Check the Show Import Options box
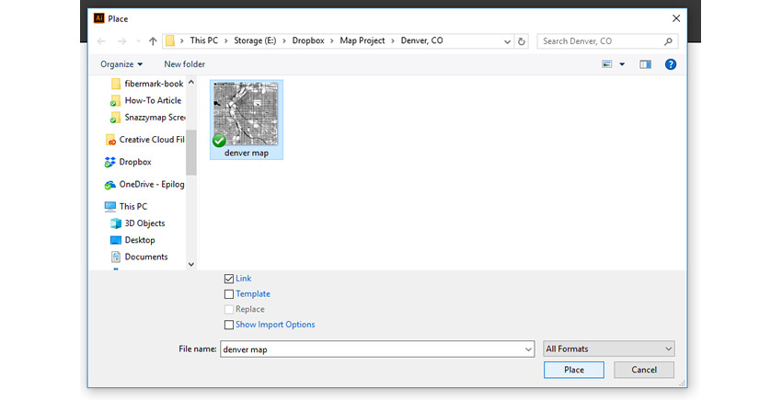This screenshot has width=782, height=400. click(229, 325)
